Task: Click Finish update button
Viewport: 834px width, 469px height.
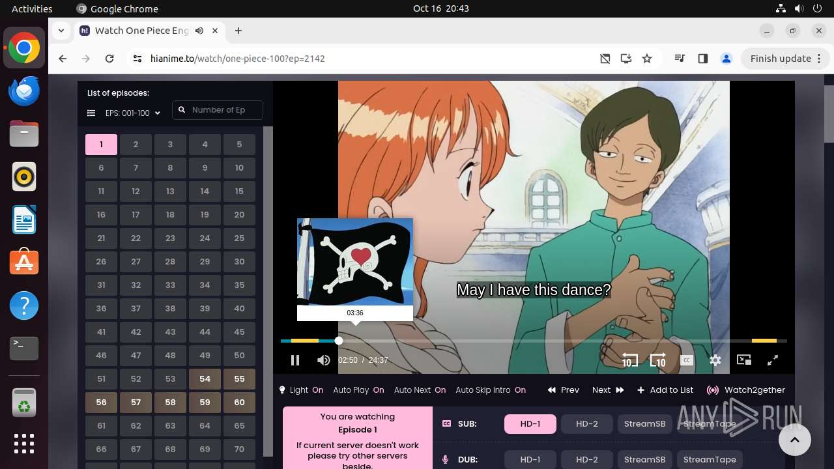Action: coord(781,59)
